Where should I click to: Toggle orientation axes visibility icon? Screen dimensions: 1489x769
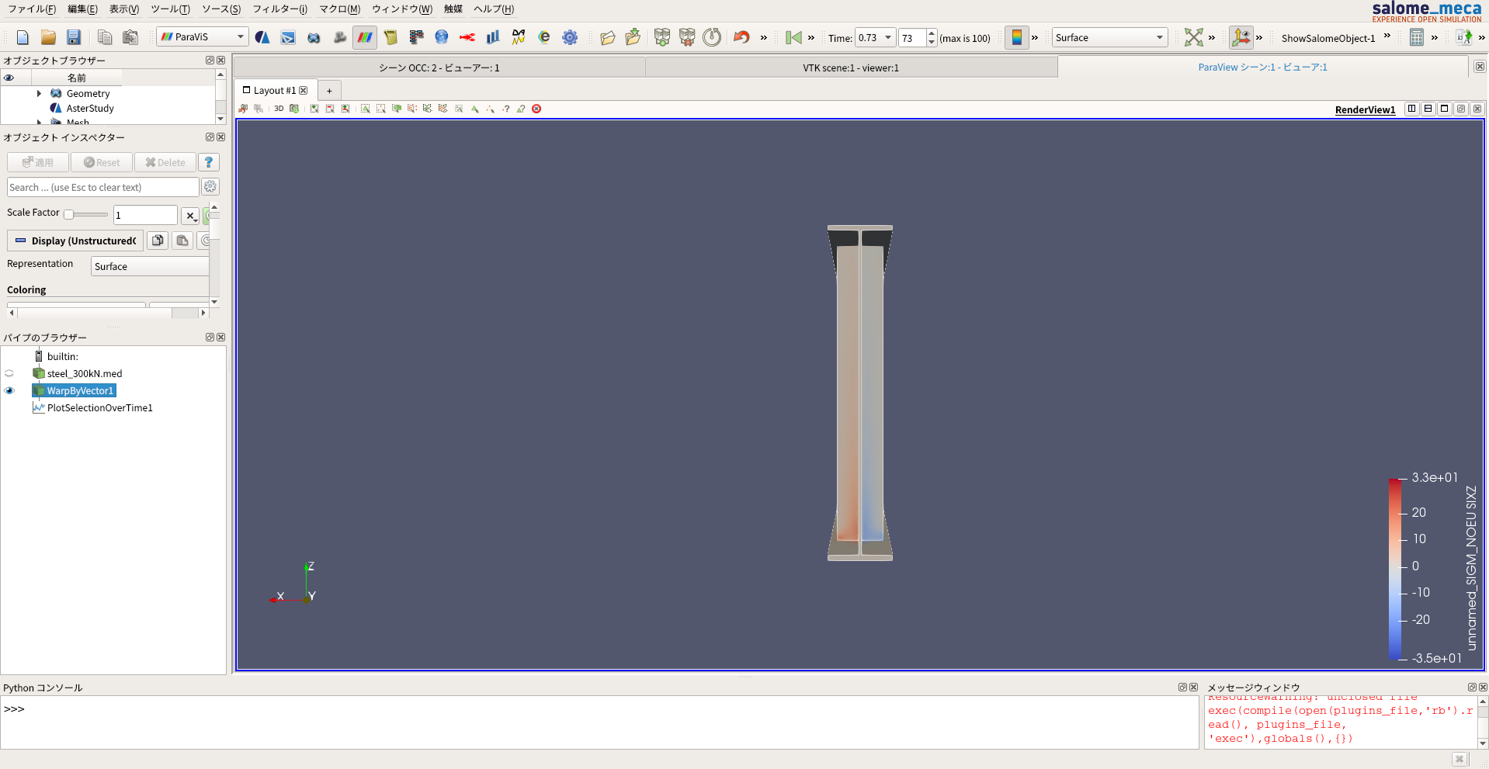[x=1241, y=37]
